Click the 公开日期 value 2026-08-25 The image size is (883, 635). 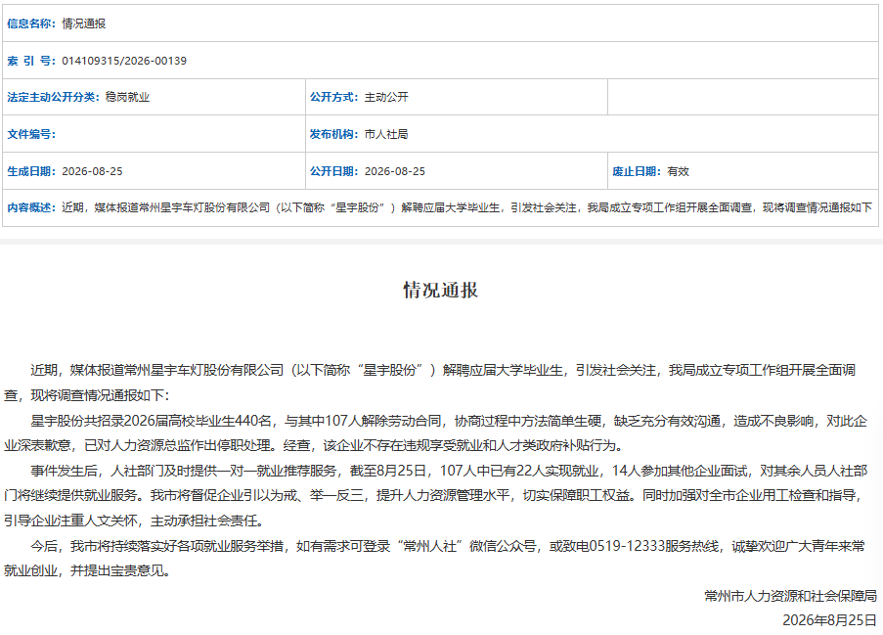[395, 171]
